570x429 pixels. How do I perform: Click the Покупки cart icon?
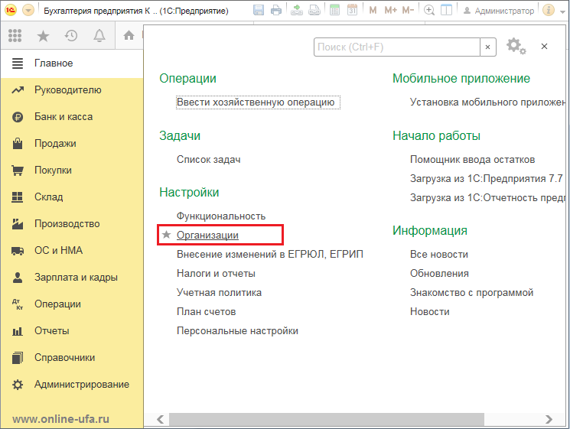[x=18, y=171]
